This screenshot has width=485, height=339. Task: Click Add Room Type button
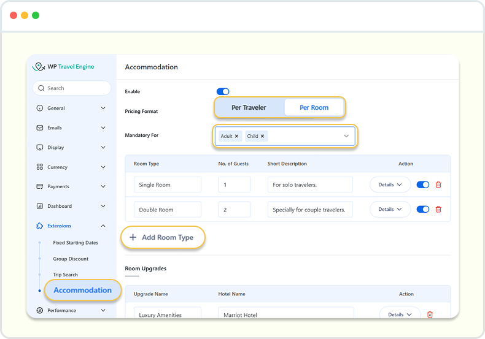click(x=163, y=237)
